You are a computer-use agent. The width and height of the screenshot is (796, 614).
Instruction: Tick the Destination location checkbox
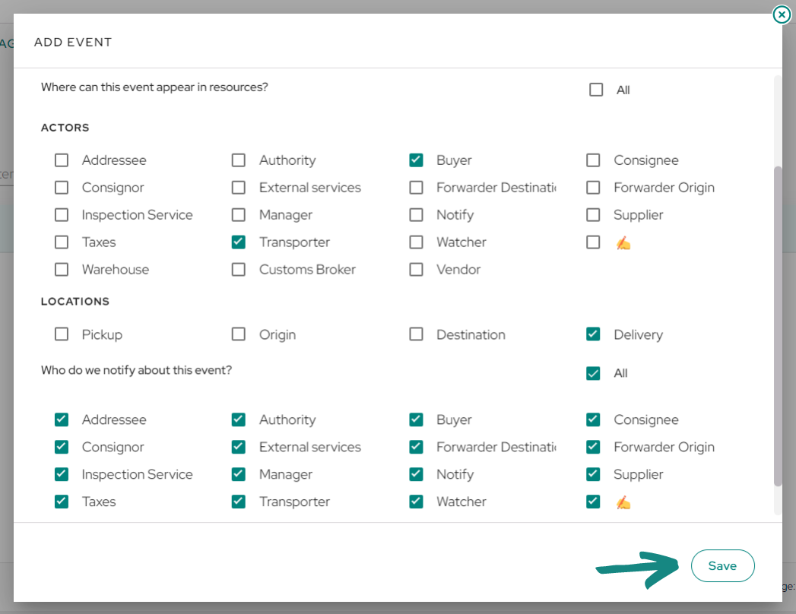tap(416, 334)
